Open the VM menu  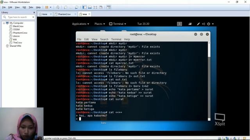(24, 7)
